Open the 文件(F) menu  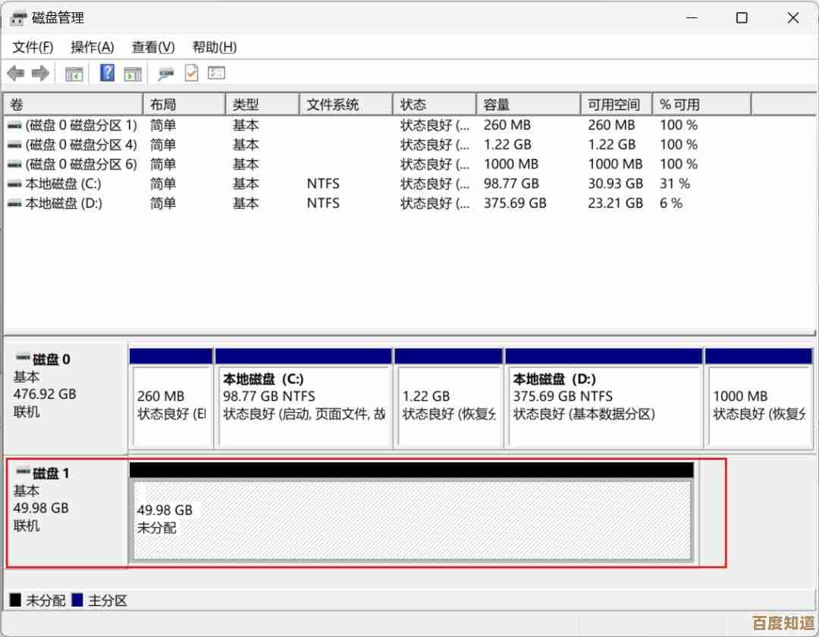(33, 47)
